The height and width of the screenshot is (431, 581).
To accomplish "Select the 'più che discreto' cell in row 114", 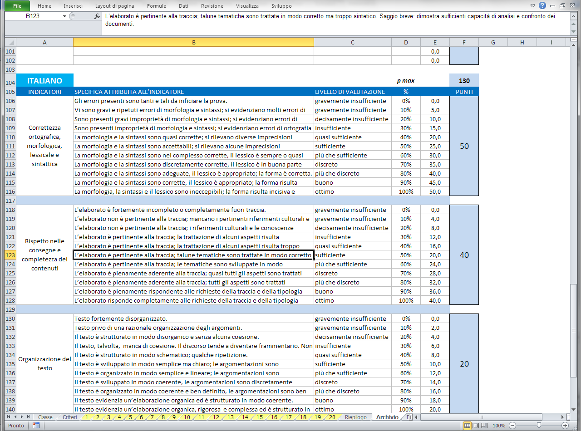I will [353, 173].
